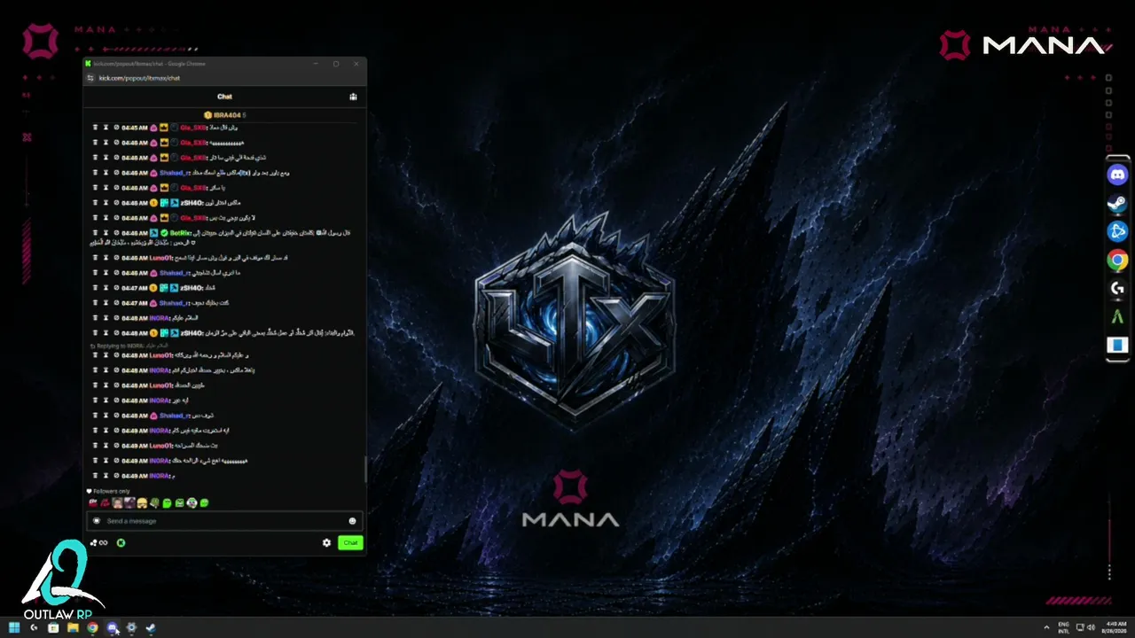
Task: Open zSH4O's username on the 04:47 AM message
Action: (192, 288)
